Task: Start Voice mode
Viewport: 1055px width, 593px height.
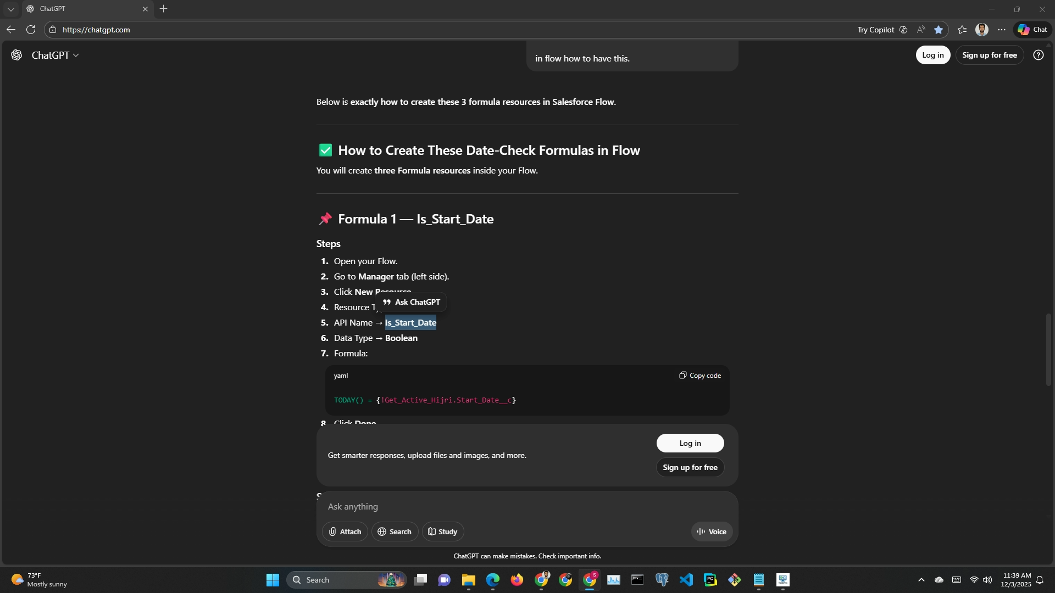Action: [712, 532]
